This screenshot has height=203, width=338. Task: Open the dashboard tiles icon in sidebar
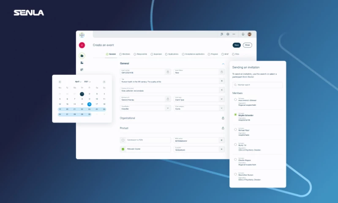tap(82, 63)
